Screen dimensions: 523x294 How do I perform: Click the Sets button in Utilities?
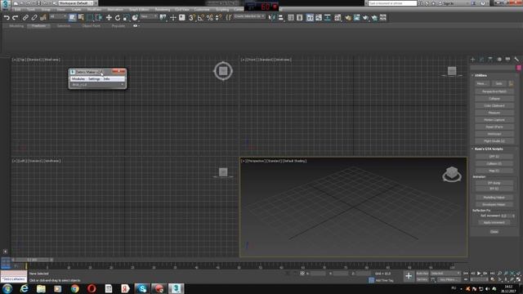(x=498, y=83)
